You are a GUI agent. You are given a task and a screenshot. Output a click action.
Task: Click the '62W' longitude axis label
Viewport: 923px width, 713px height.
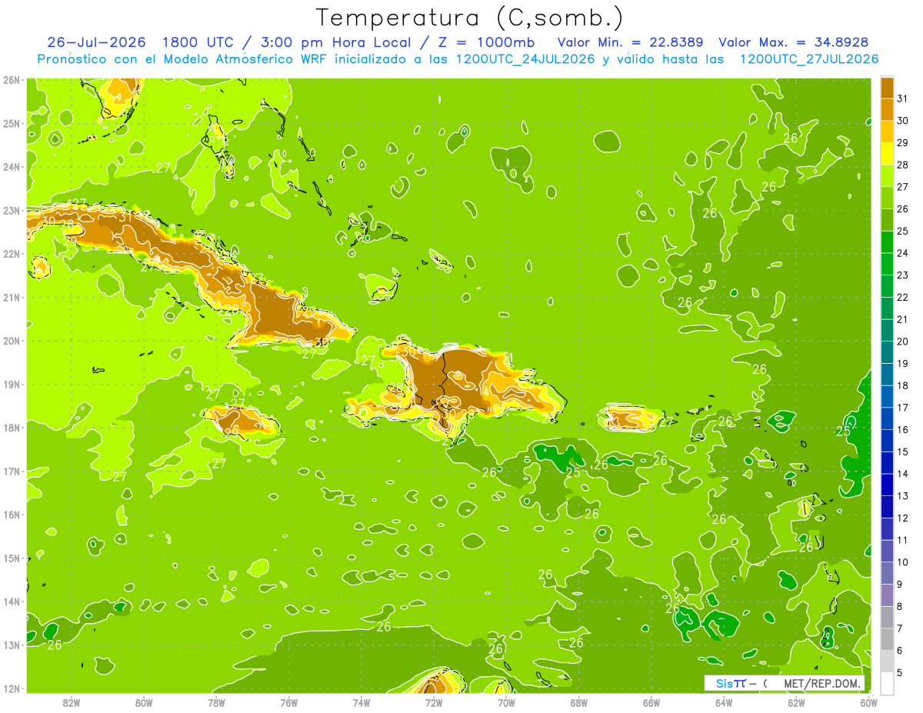796,702
